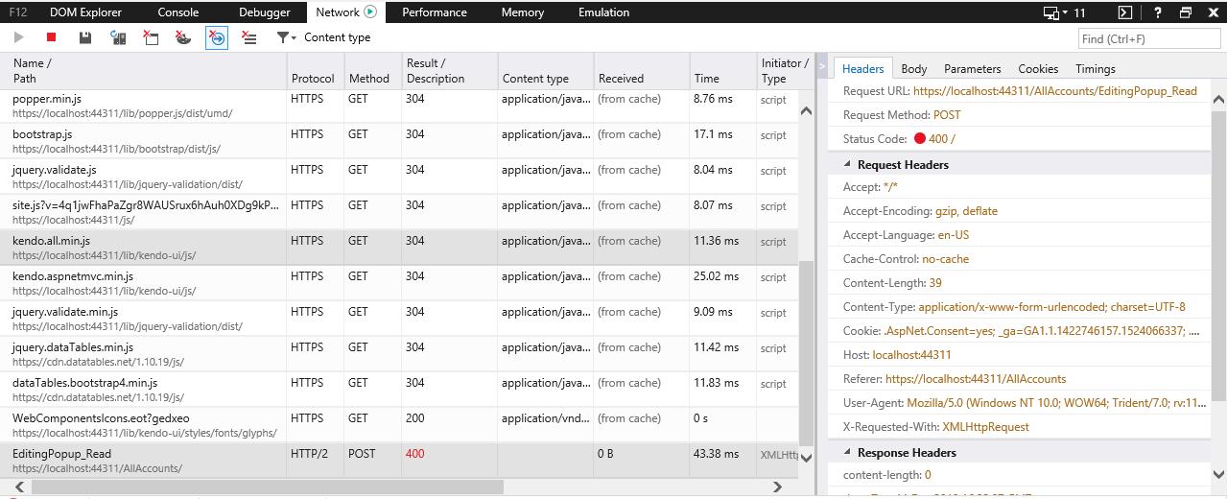This screenshot has height=499, width=1227.
Task: Open the Timings details tab
Action: click(x=1095, y=69)
